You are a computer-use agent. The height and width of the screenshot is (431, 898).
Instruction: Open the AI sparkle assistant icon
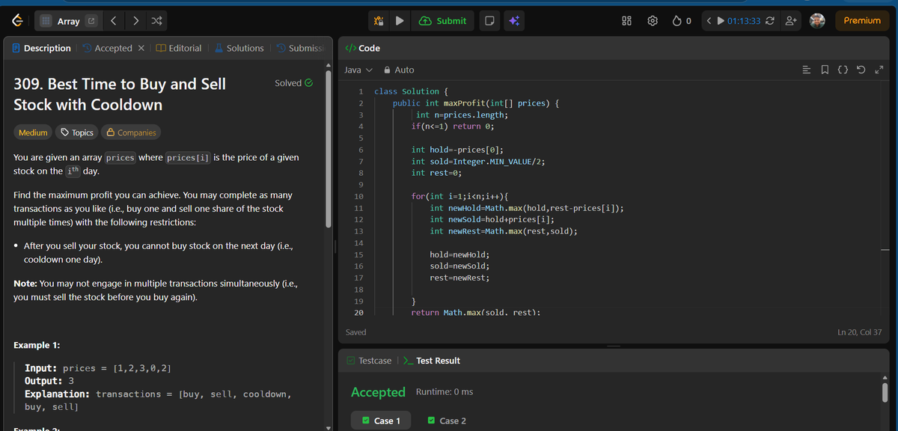(515, 21)
